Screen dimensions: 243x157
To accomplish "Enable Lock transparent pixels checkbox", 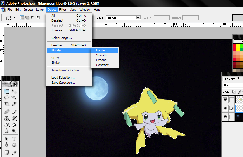I will (x=234, y=91).
